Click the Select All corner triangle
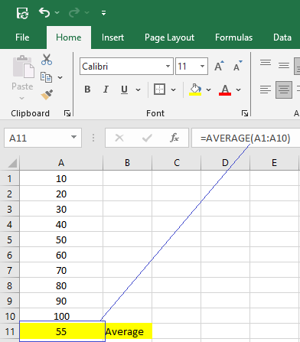300x342 pixels. coord(12,163)
